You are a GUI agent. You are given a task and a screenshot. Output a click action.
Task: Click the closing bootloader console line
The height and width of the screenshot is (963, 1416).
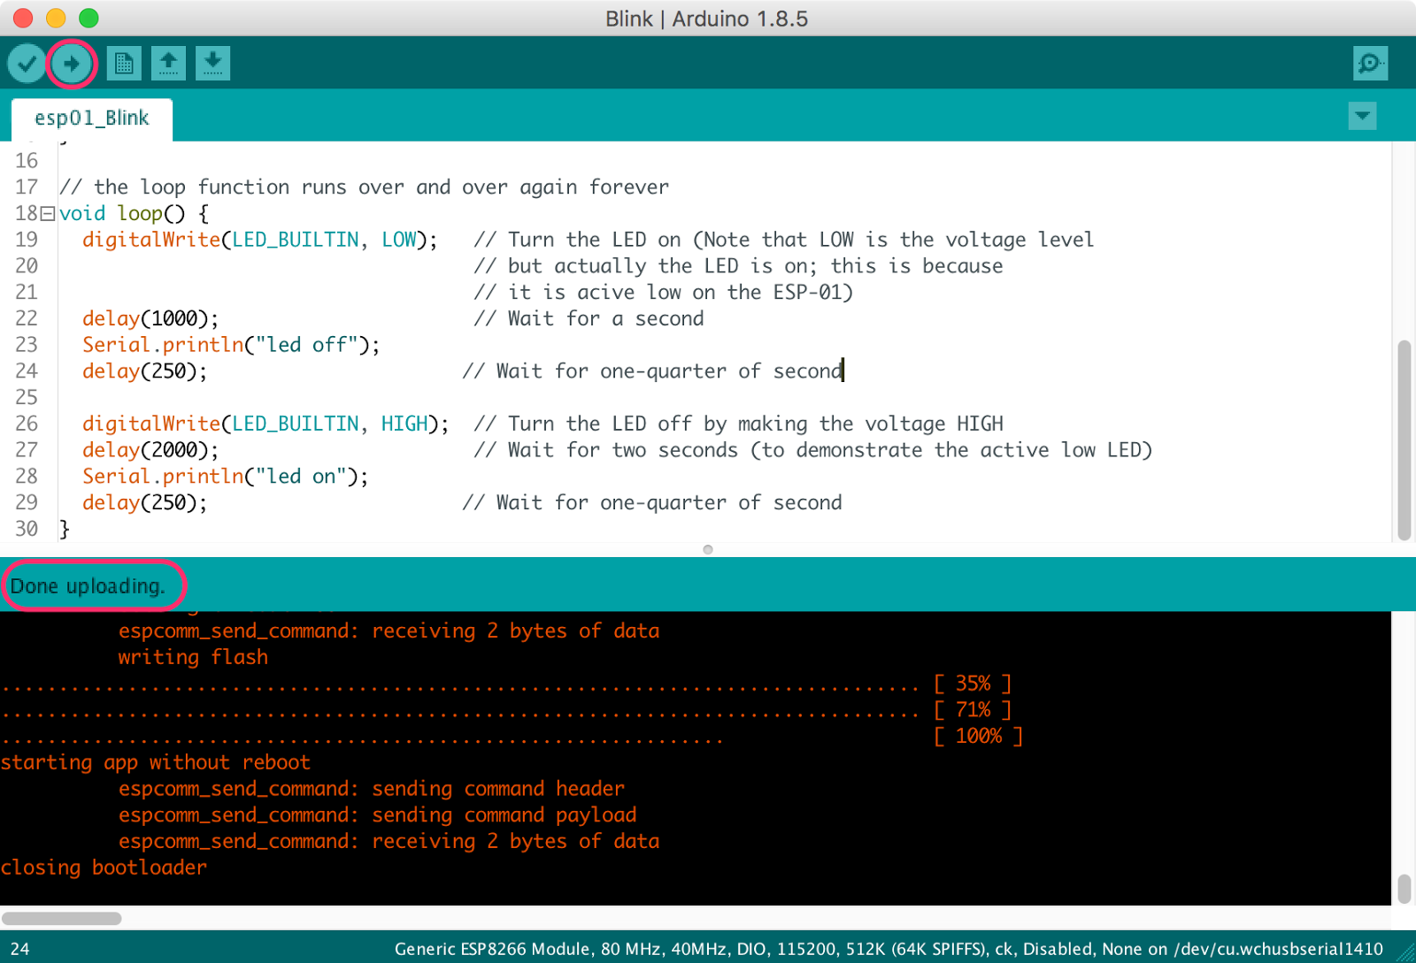tap(104, 867)
